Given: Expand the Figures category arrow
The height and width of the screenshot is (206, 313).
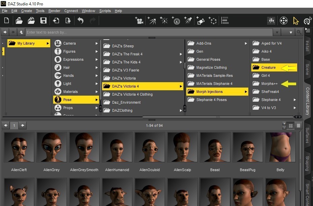Looking at the screenshot, I should pos(97,52).
